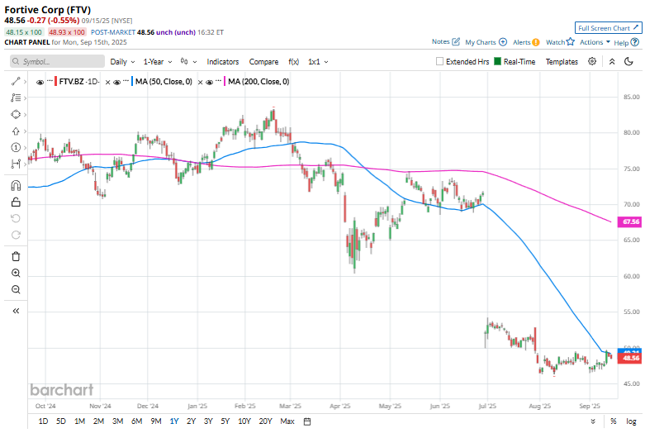Expand bottom panel double-down chevron
The height and width of the screenshot is (438, 645).
coord(593,421)
